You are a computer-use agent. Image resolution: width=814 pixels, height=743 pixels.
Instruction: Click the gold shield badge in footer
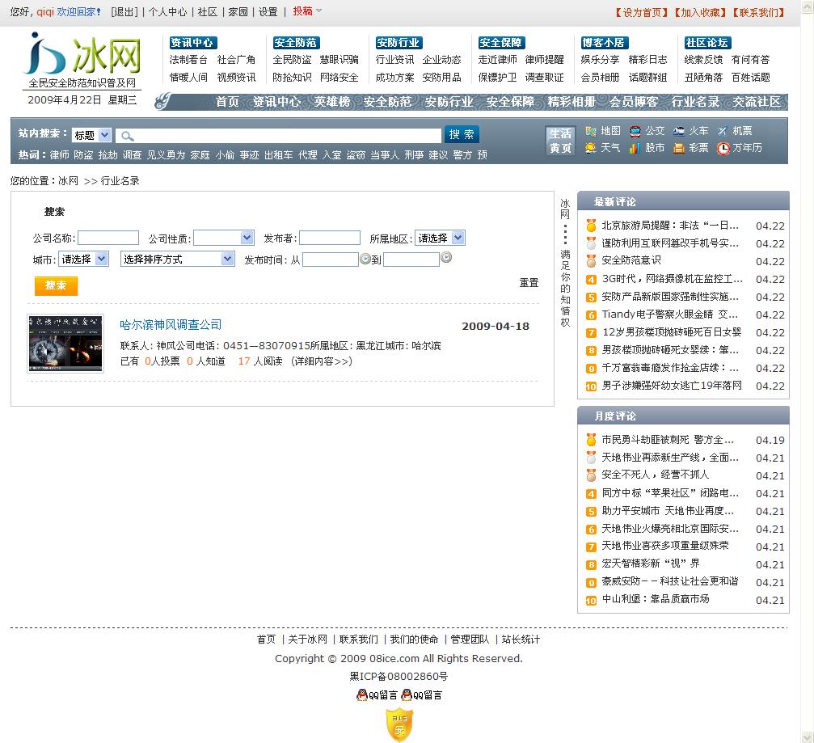pos(399,724)
